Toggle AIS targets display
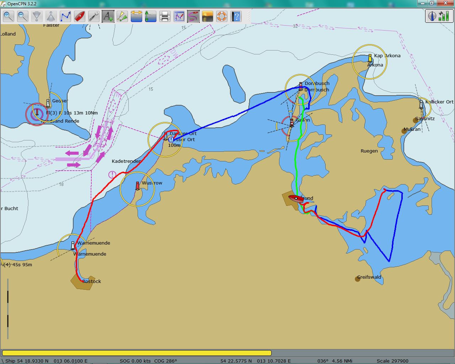The image size is (455, 364). (122, 16)
